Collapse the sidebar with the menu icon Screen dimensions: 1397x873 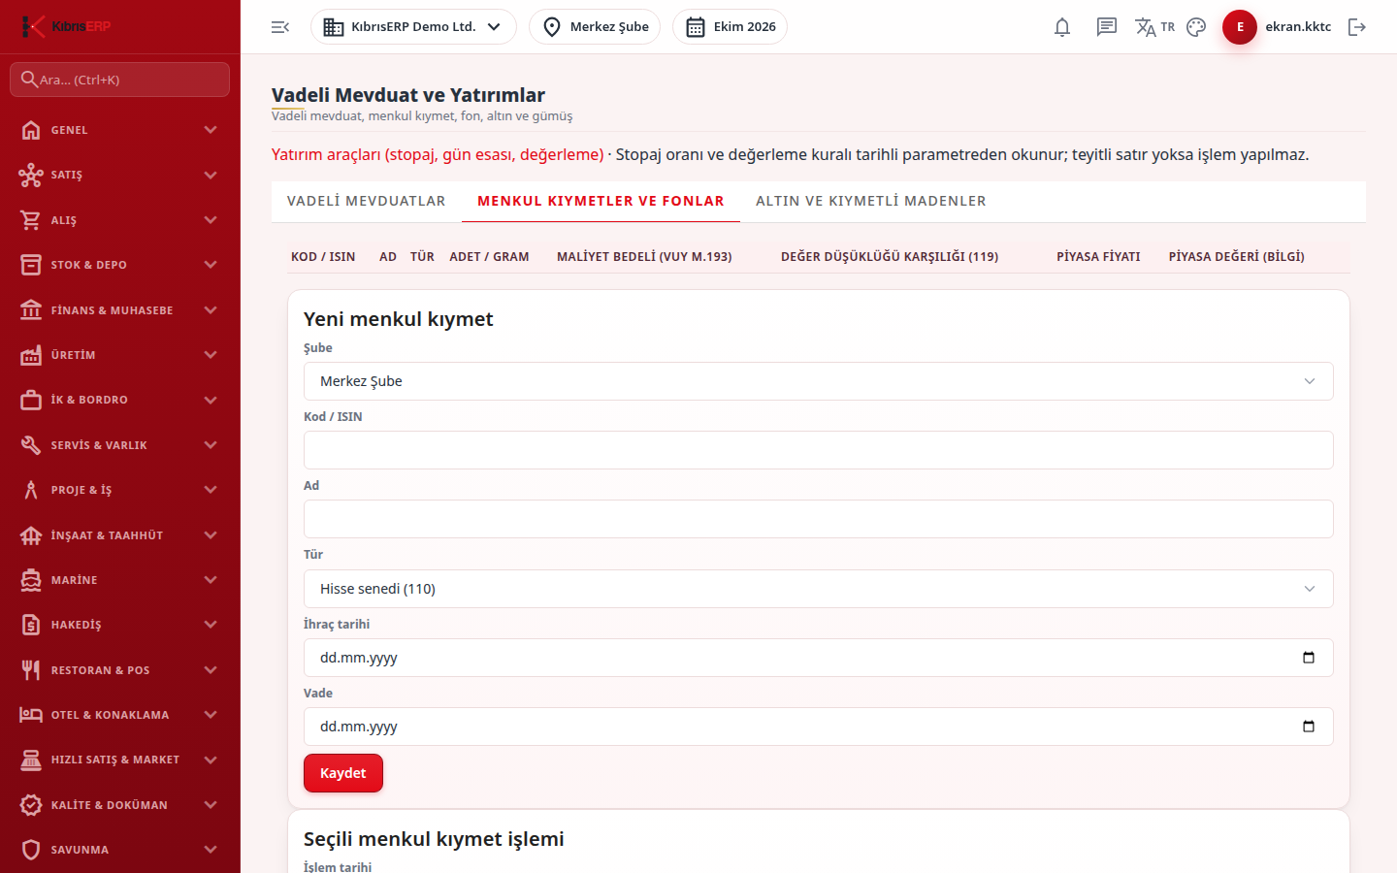(280, 27)
